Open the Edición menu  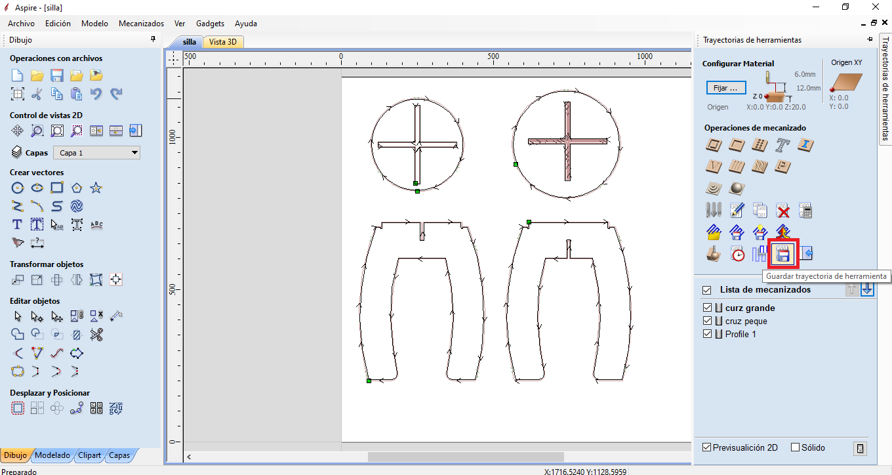(58, 24)
